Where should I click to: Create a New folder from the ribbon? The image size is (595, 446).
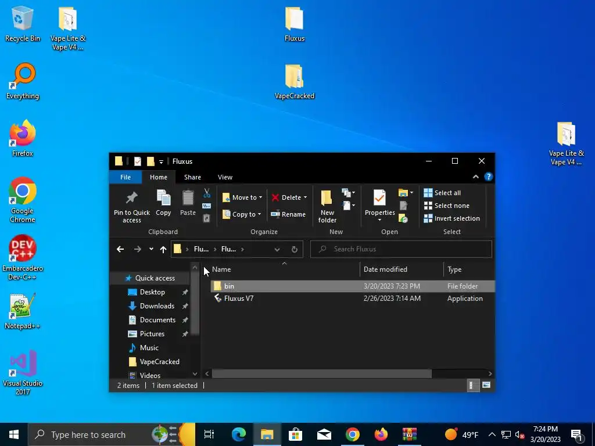pos(327,207)
